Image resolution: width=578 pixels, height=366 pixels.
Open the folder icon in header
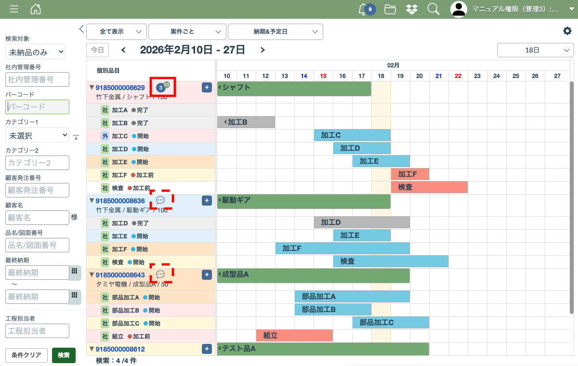[390, 9]
